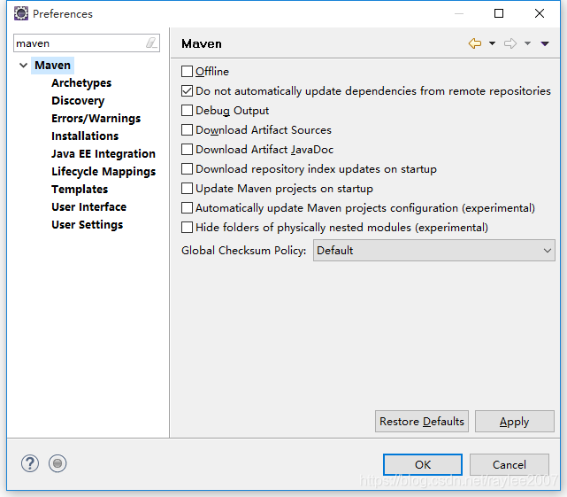The width and height of the screenshot is (567, 497).
Task: Open the Lifecycle Mappings page
Action: 103,172
